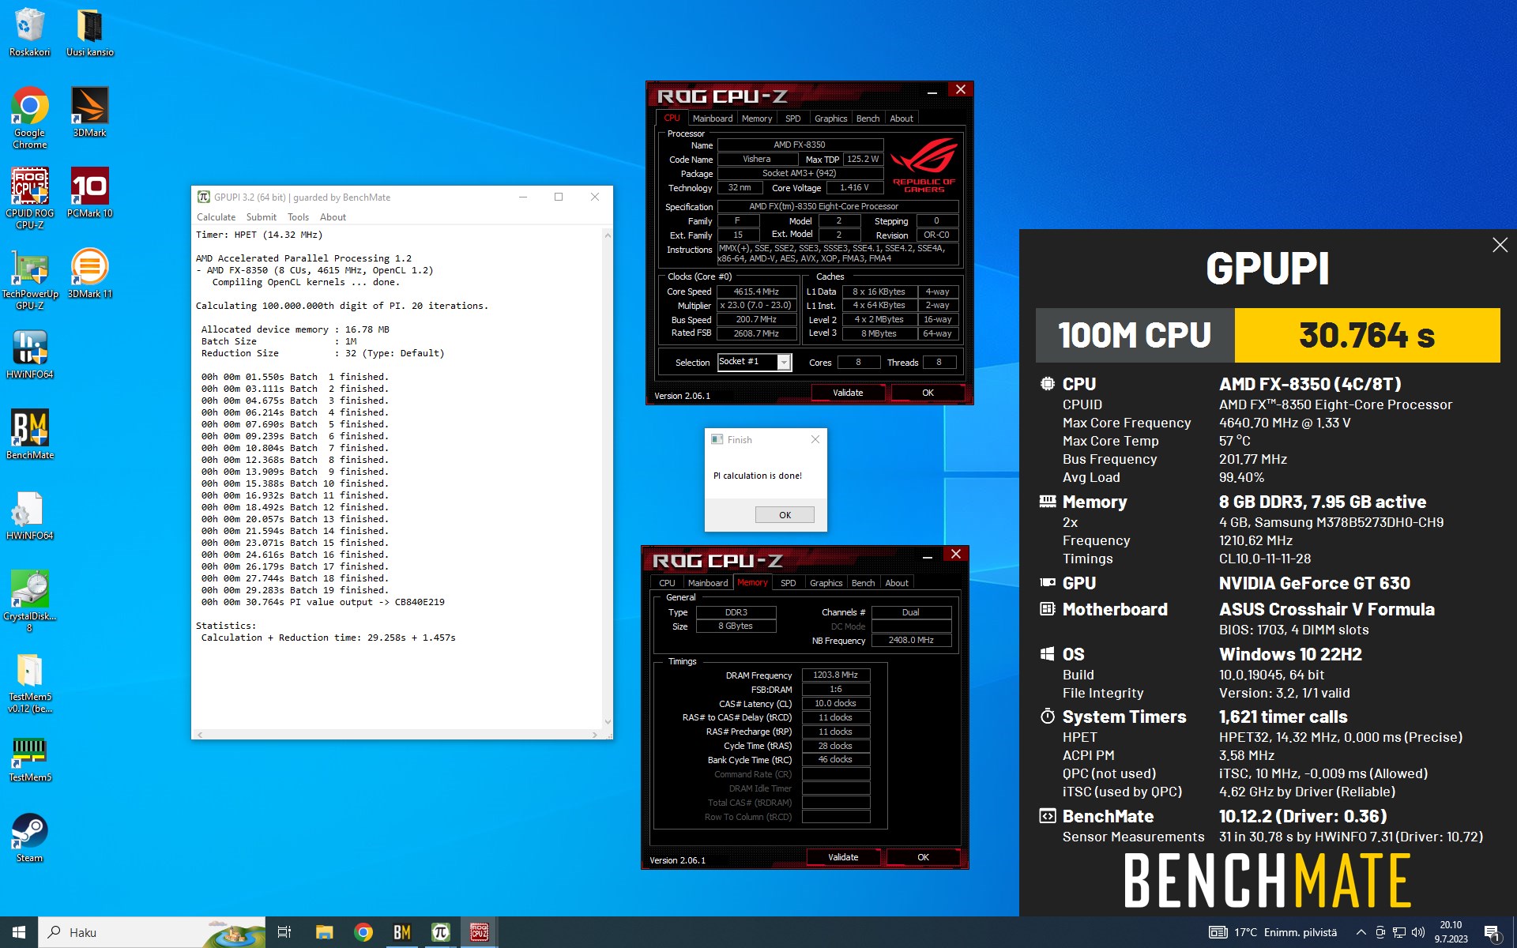Image resolution: width=1517 pixels, height=948 pixels.
Task: Launch Google Chrome from desktop
Action: pos(29,117)
